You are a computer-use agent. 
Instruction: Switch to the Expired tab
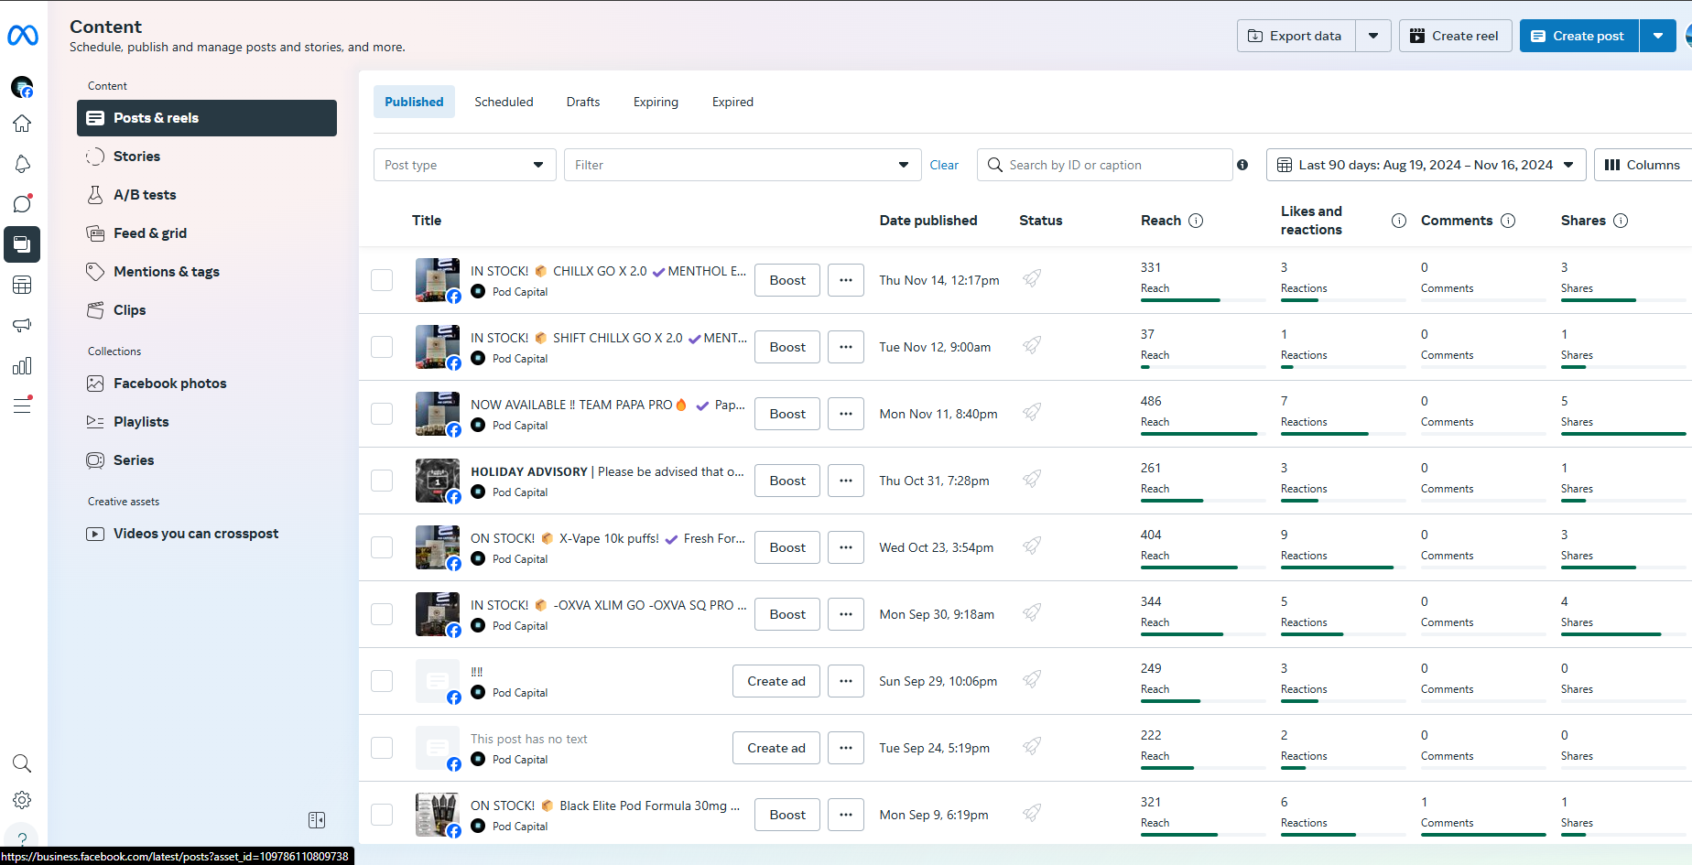[x=732, y=102]
